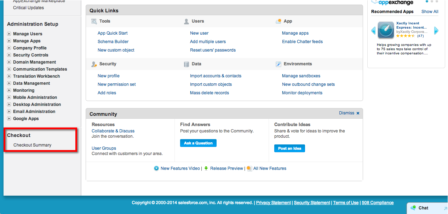
Task: Expand the Manage Users tree node
Action: click(9, 34)
